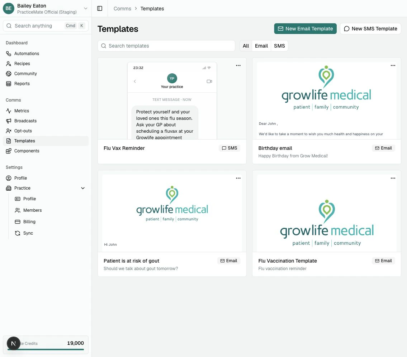Open gout template options menu
Screen dimensions: 407x357
point(238,178)
